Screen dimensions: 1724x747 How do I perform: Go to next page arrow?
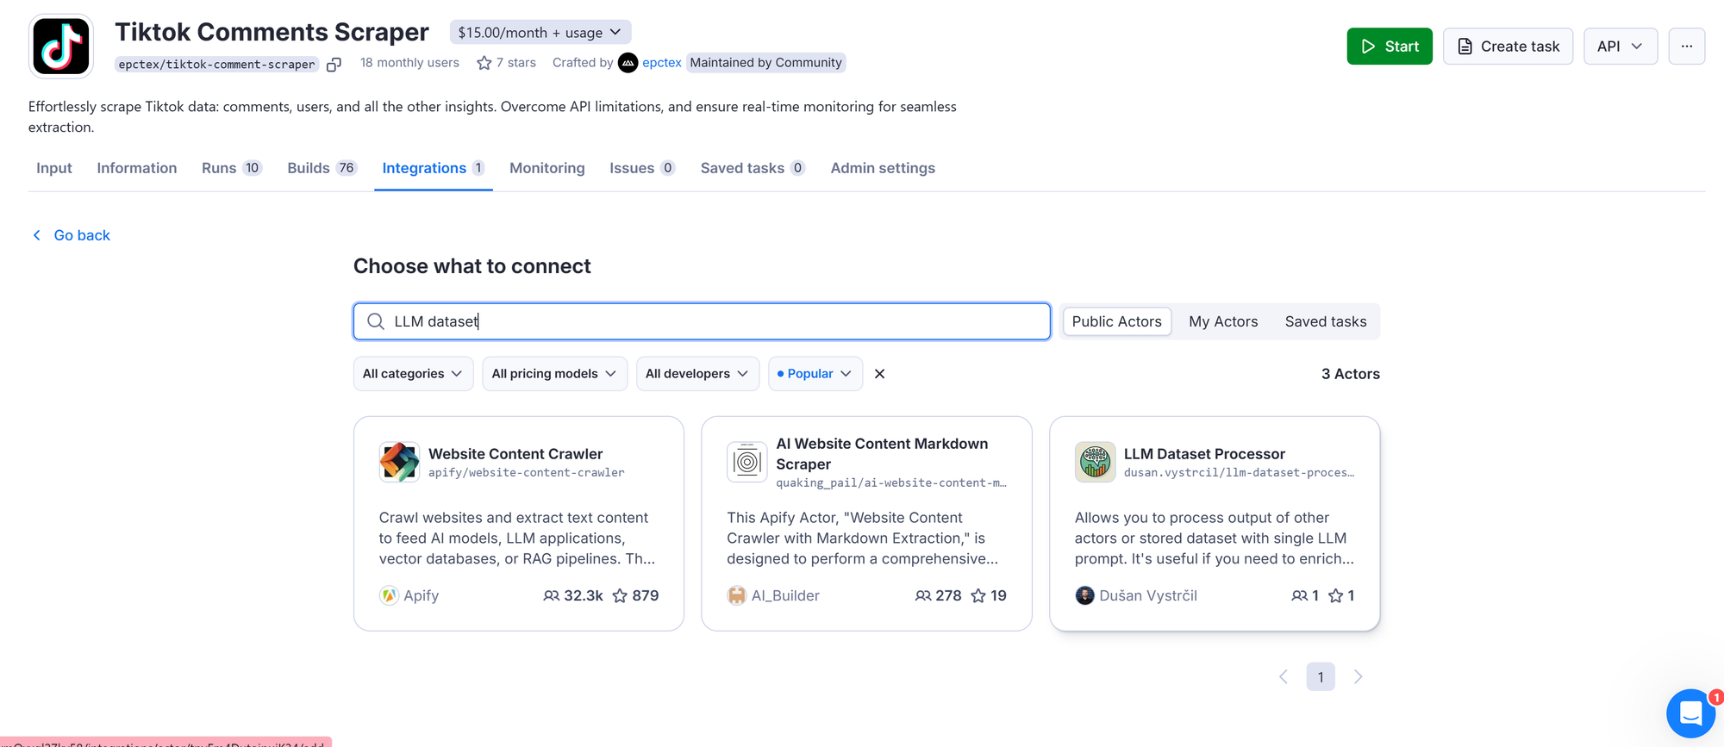1358,677
